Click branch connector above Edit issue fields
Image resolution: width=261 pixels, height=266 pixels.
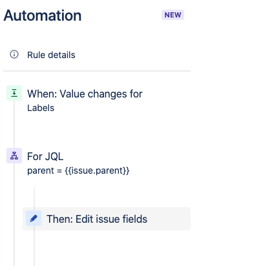(x=34, y=196)
